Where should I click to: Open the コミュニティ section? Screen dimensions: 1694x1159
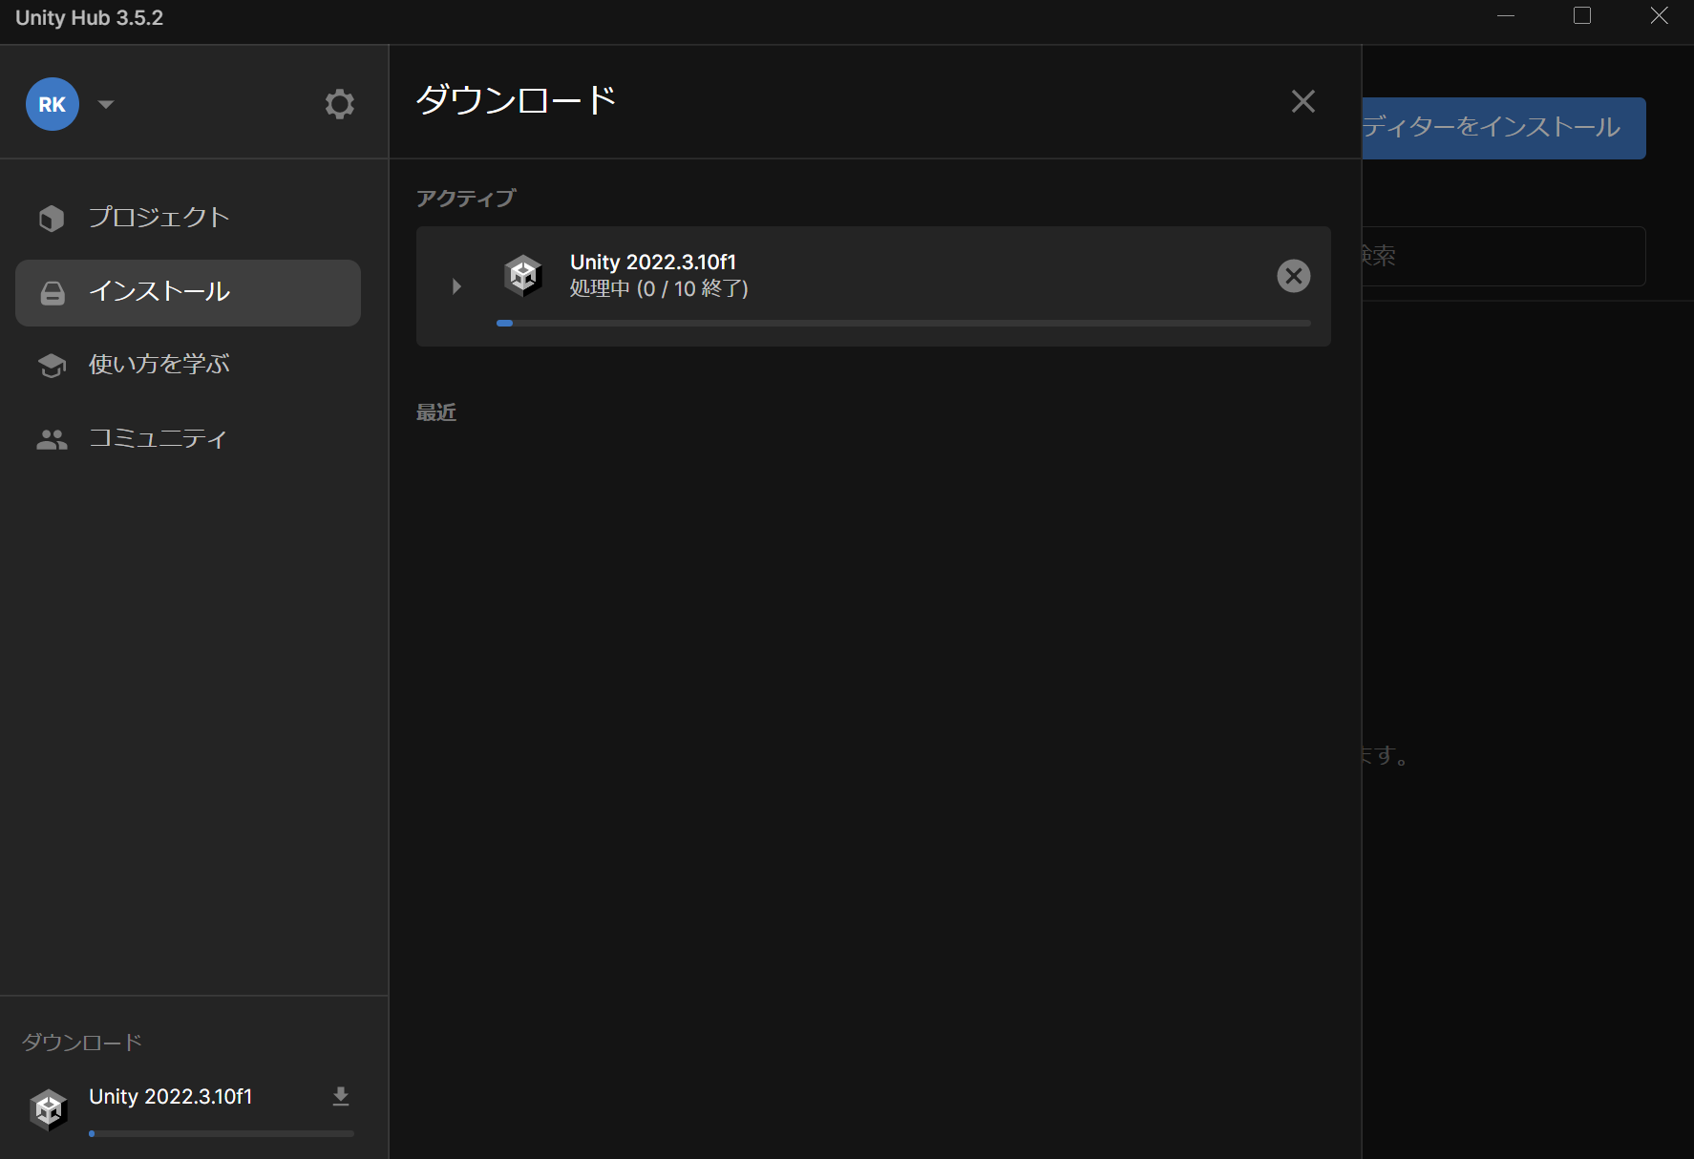pyautogui.click(x=158, y=438)
